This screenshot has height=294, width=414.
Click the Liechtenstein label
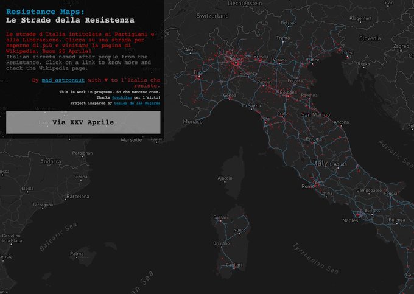coord(245,4)
